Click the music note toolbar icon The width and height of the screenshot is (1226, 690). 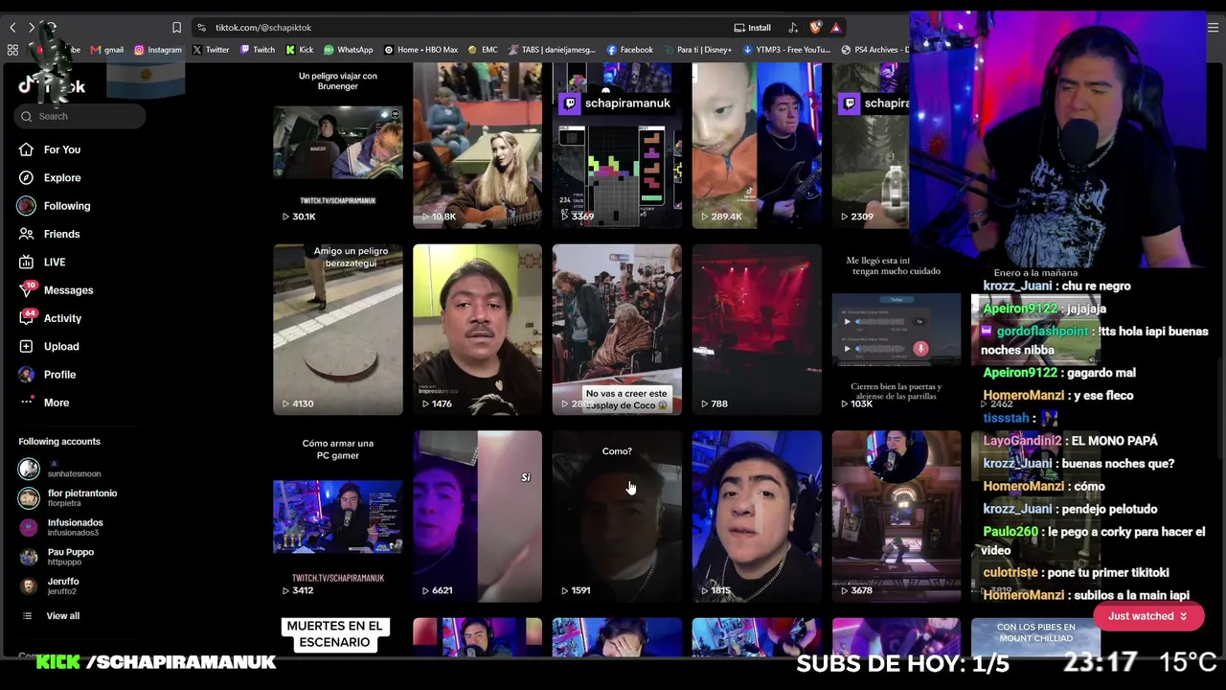(x=792, y=28)
